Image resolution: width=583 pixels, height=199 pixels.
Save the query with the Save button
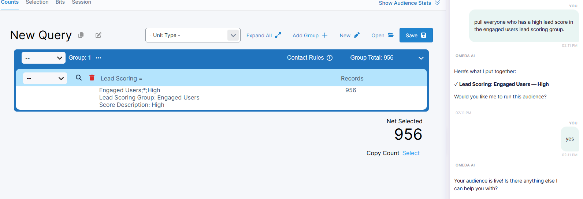[416, 35]
